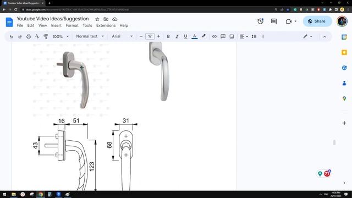The width and height of the screenshot is (352, 198).
Task: Open the 100% zoom dropdown
Action: 61,36
